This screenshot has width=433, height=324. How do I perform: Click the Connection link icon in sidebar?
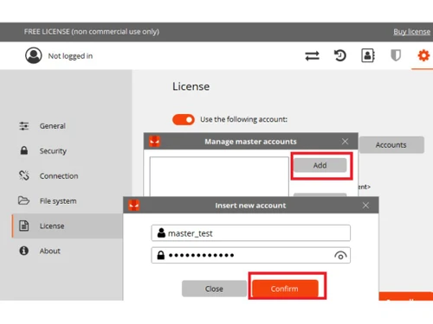point(24,175)
